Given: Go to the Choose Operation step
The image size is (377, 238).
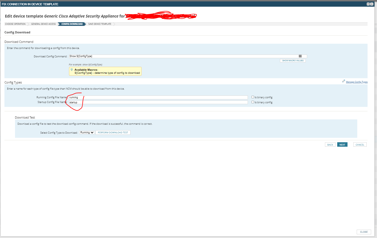Looking at the screenshot, I should click(x=15, y=24).
